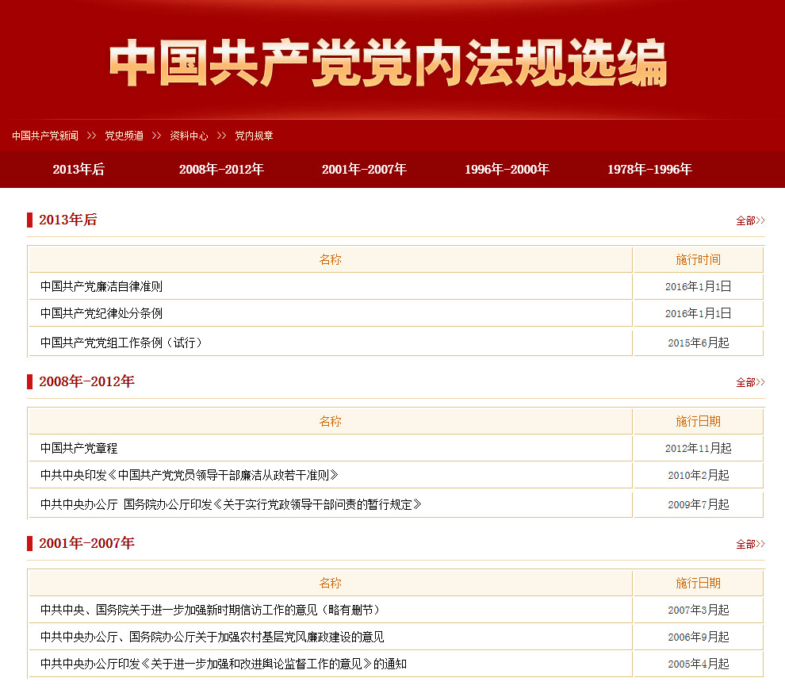Open the 中国共产党章程 link
The width and height of the screenshot is (785, 693).
(x=79, y=448)
